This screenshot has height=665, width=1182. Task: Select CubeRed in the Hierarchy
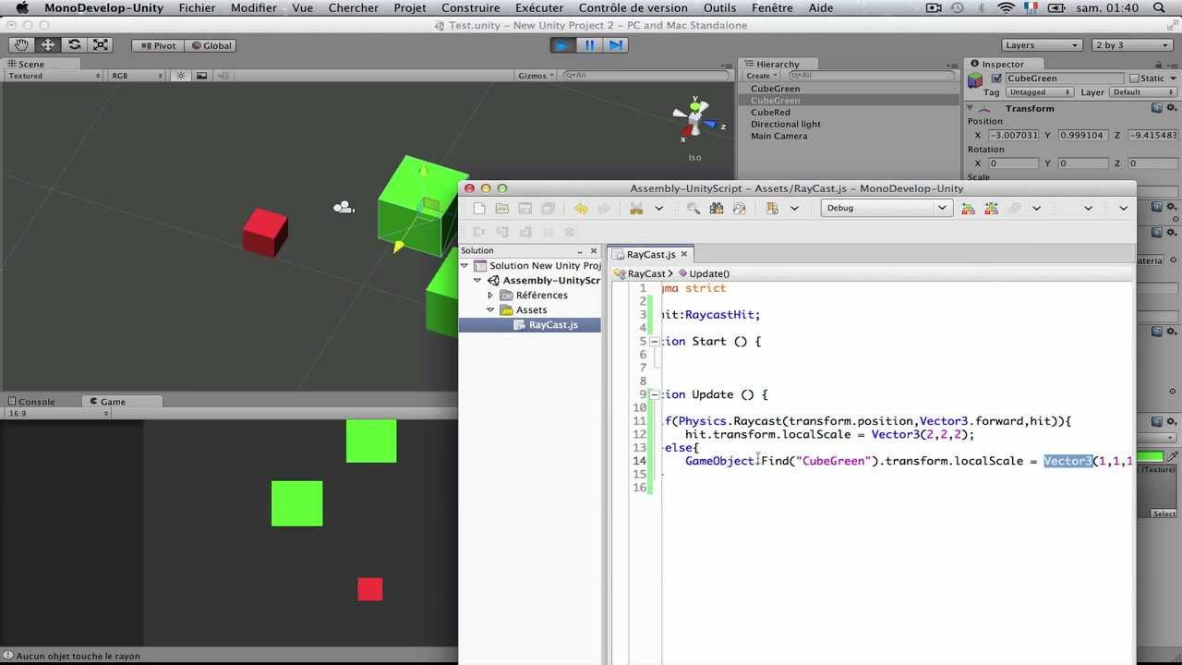[770, 113]
